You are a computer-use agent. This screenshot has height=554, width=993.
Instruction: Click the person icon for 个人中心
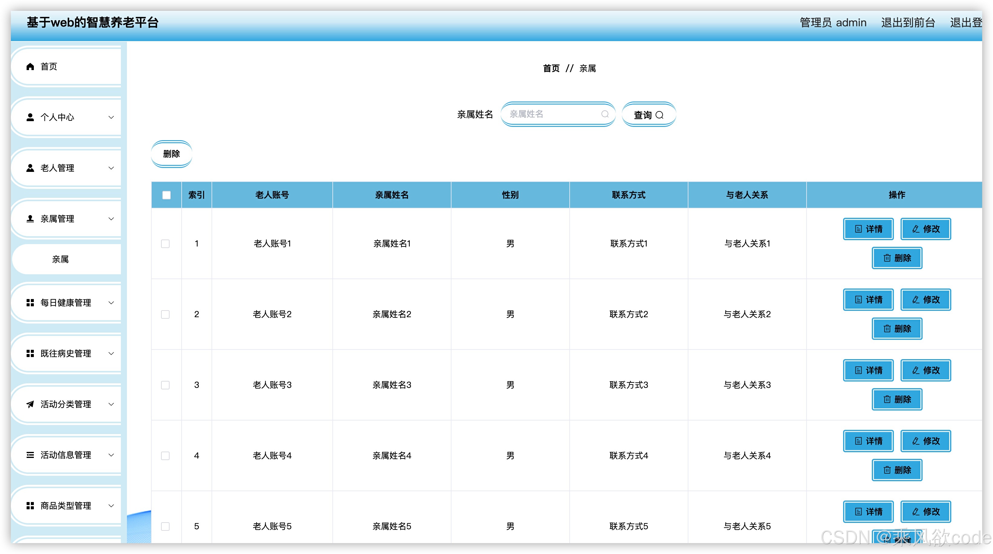[x=30, y=117]
